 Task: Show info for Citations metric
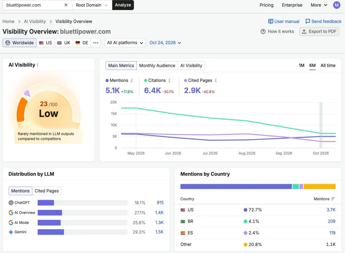(169, 80)
